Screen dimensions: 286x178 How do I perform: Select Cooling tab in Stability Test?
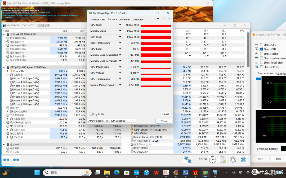[281, 74]
